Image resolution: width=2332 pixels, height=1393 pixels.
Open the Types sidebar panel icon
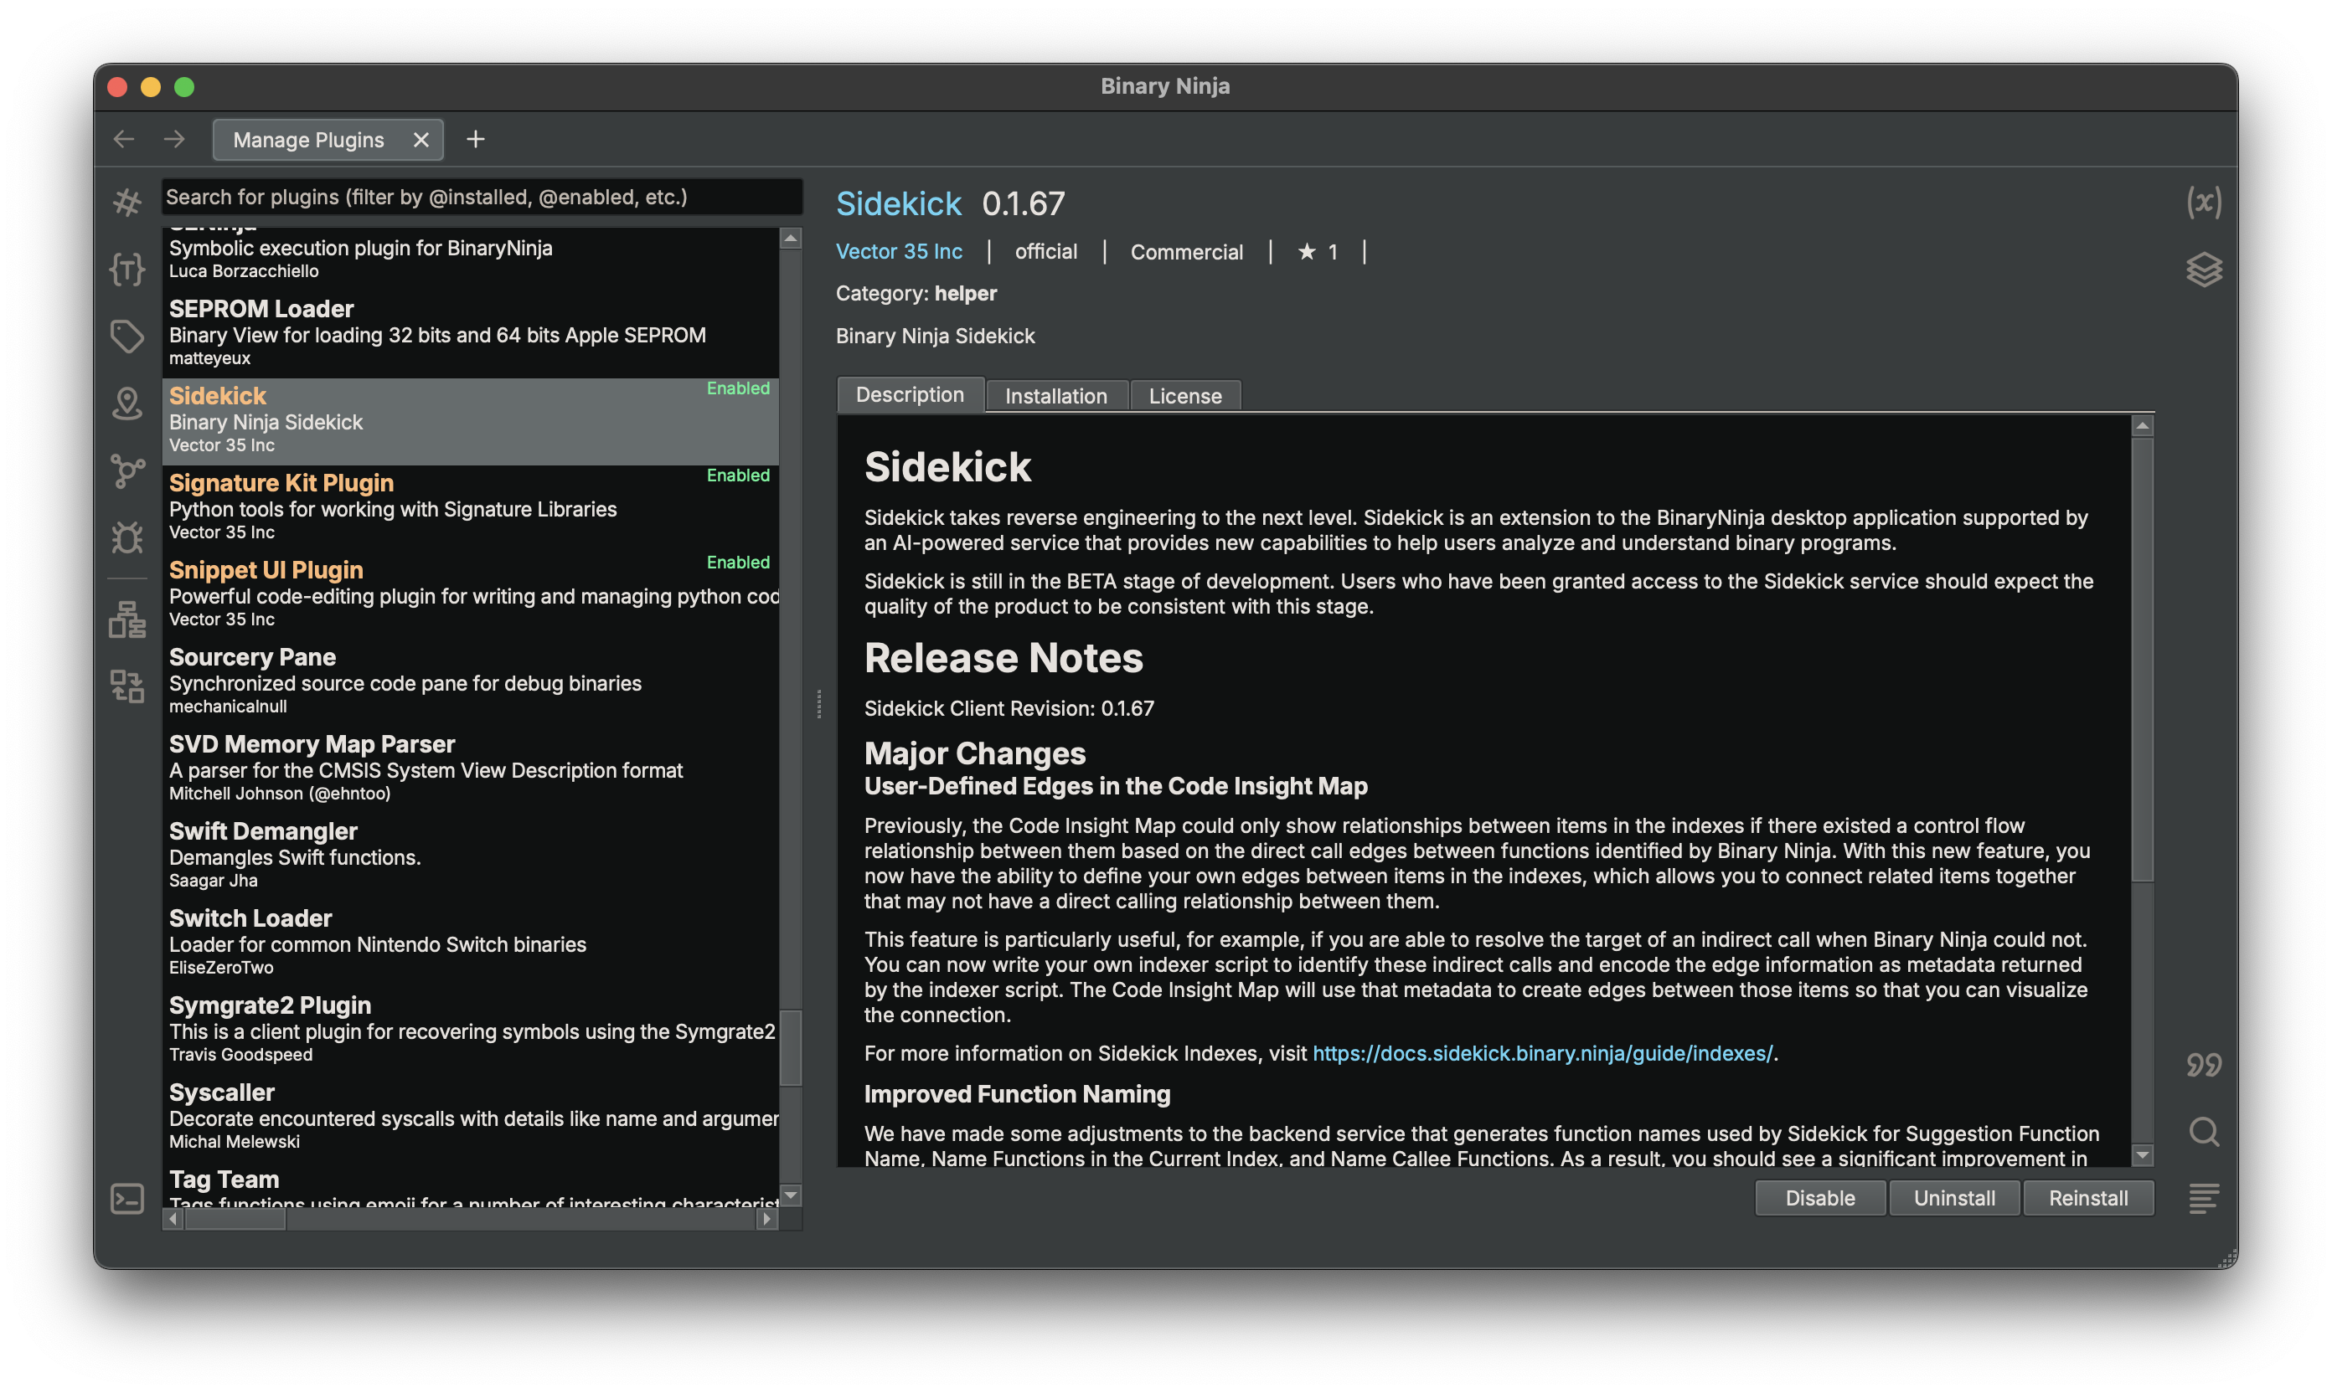pyautogui.click(x=126, y=270)
